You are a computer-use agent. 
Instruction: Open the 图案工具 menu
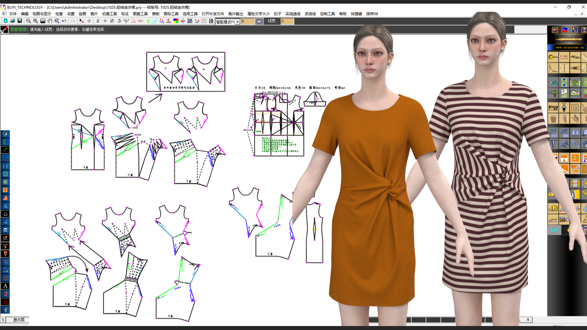140,14
